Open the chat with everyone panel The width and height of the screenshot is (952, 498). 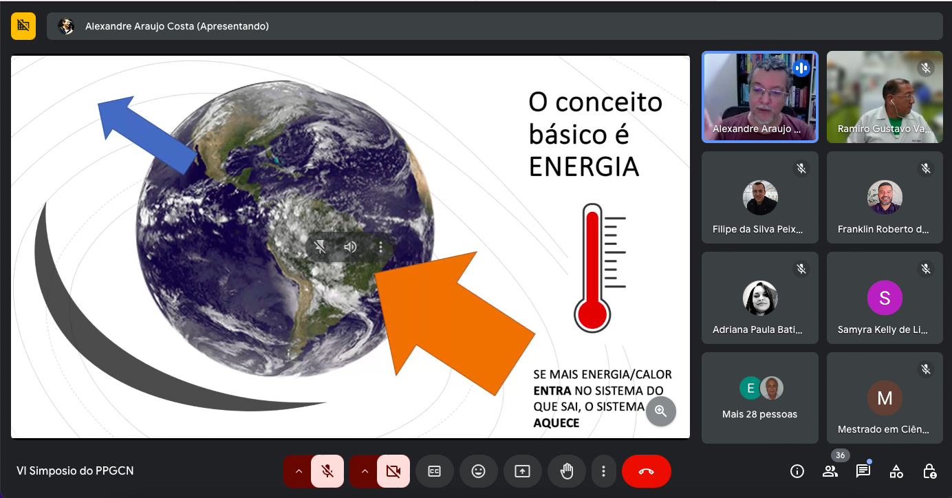pyautogui.click(x=863, y=471)
